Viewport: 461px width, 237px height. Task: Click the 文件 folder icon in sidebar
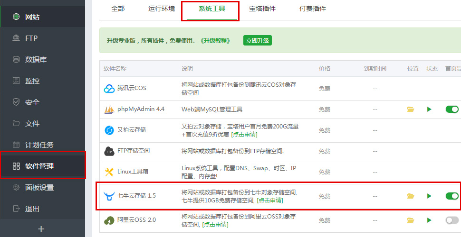[x=16, y=124]
